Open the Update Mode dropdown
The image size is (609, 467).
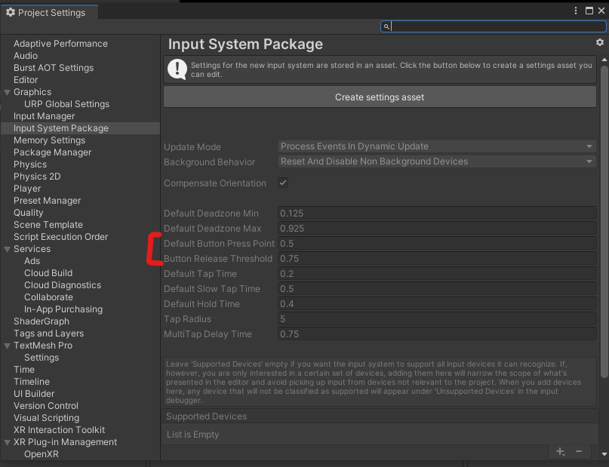pyautogui.click(x=437, y=146)
